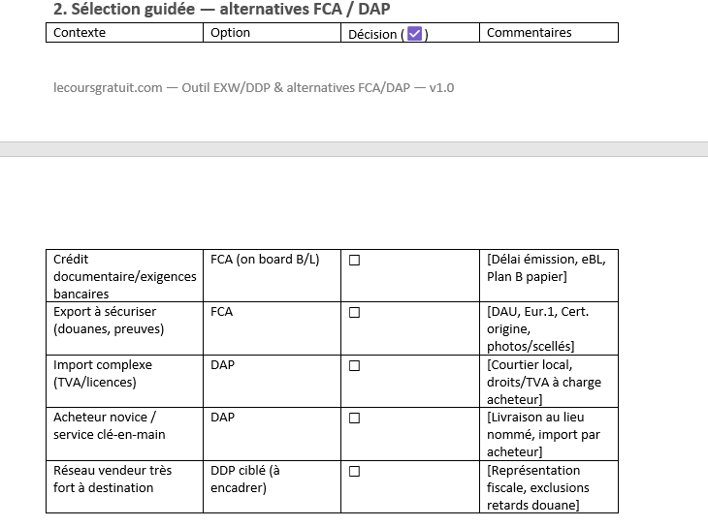Tick the checkbox for Export à sécuriser
Image resolution: width=708 pixels, height=527 pixels.
pos(354,313)
